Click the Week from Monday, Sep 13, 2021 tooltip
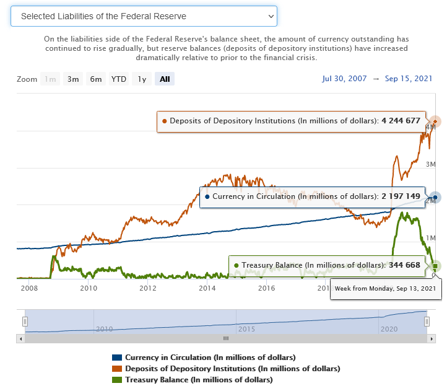447x391 pixels. [386, 289]
